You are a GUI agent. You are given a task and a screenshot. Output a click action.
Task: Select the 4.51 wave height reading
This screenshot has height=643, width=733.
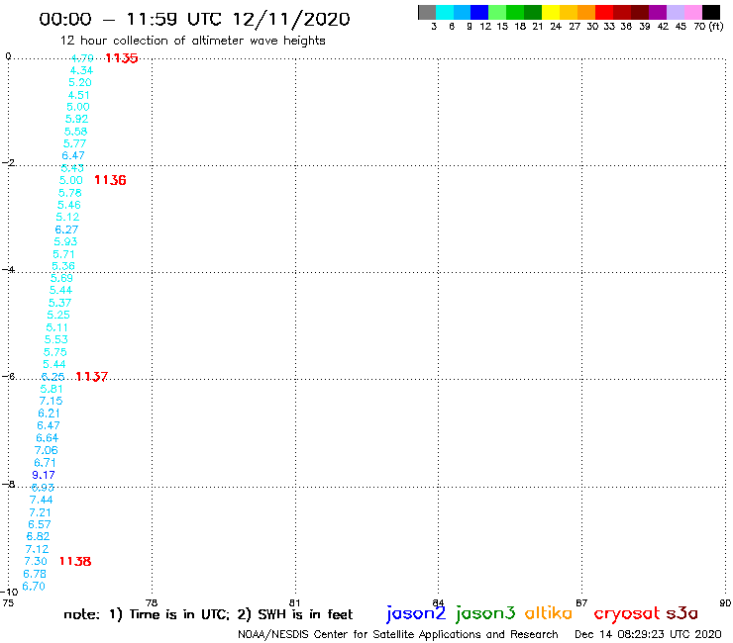tap(78, 95)
